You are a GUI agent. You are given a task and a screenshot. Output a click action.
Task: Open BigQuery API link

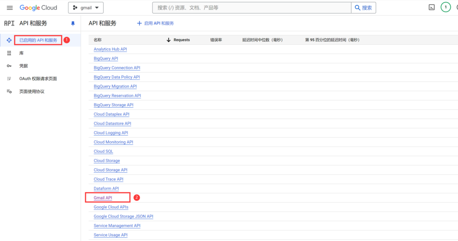coord(106,59)
